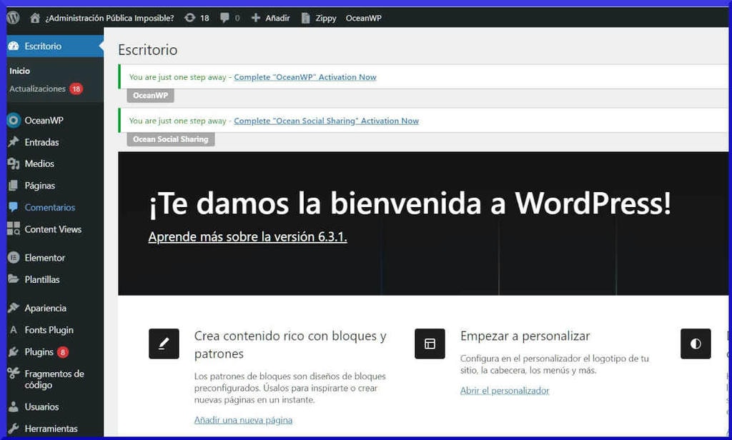Click the half-circle styles icon in welcome panel

[x=696, y=344]
